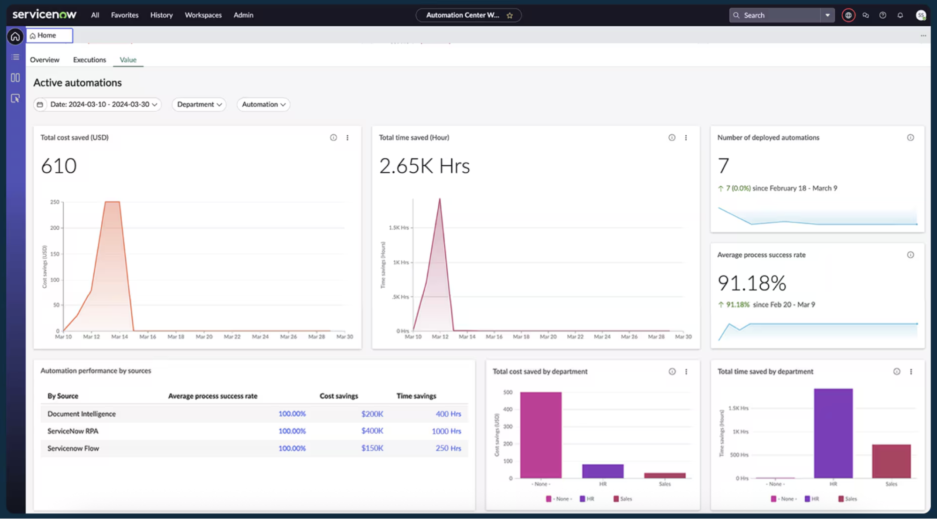Image resolution: width=937 pixels, height=519 pixels.
Task: Click the $400K link for ServiceNow RPA
Action: click(372, 431)
